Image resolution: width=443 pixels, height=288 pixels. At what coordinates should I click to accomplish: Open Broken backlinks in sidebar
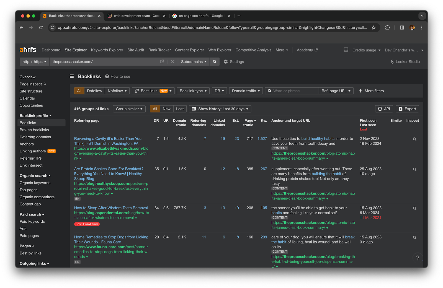click(34, 130)
